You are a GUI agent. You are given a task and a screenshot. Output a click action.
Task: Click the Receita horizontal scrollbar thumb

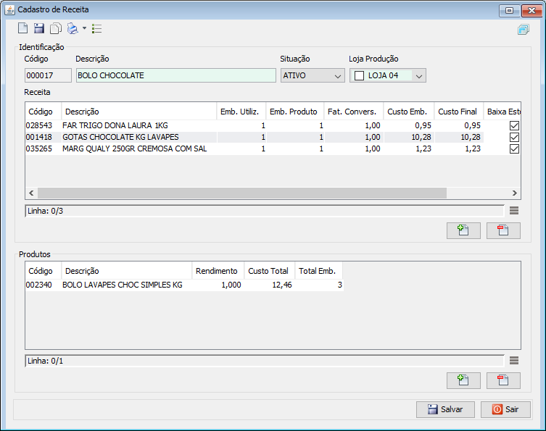tap(242, 193)
